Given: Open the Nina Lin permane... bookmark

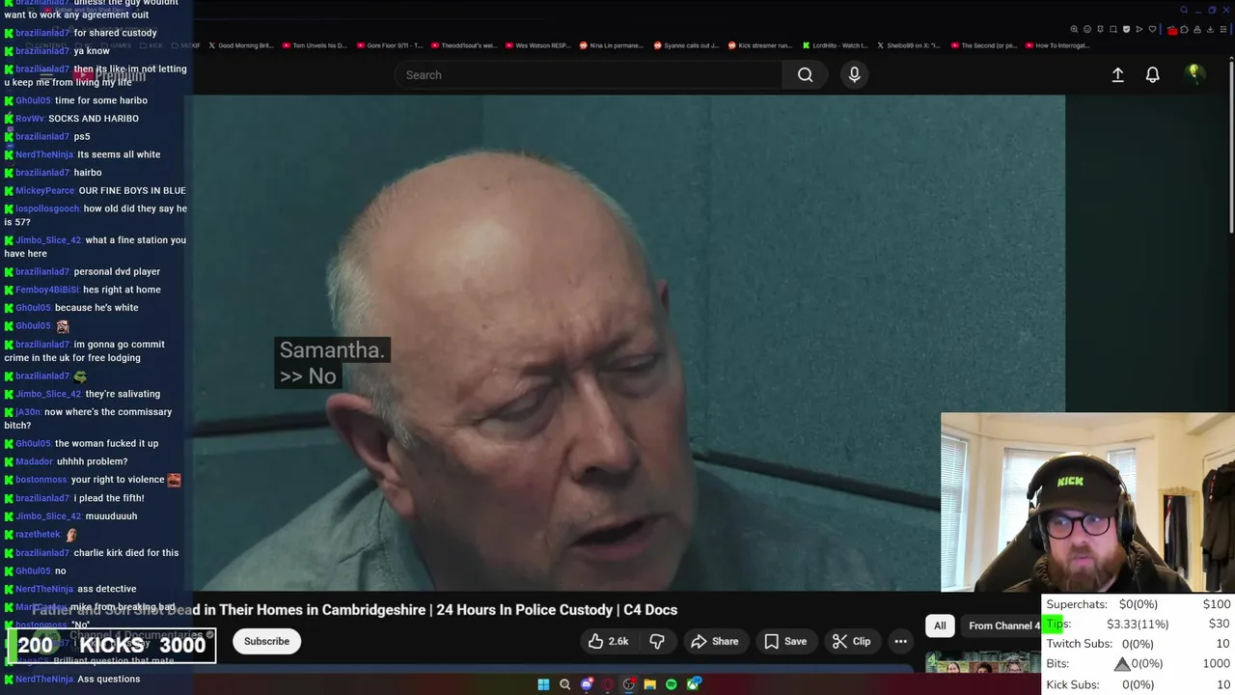Looking at the screenshot, I should pos(611,45).
